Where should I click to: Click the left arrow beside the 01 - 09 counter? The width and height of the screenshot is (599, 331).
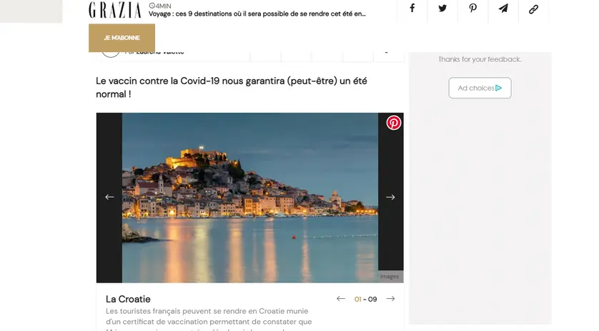click(341, 299)
